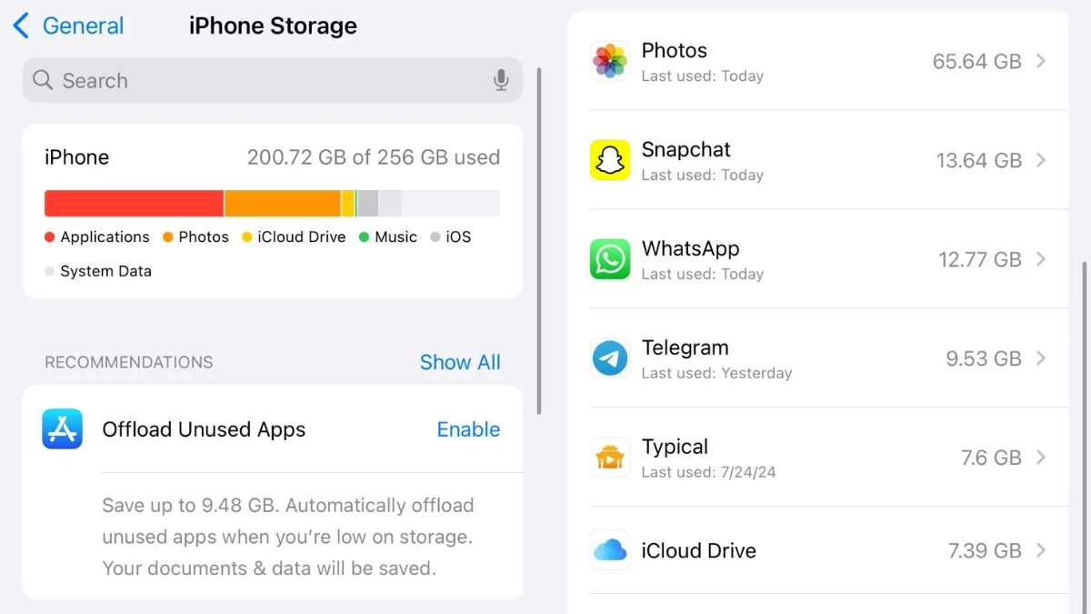This screenshot has height=614, width=1091.
Task: Click the WhatsApp icon
Action: pos(609,259)
